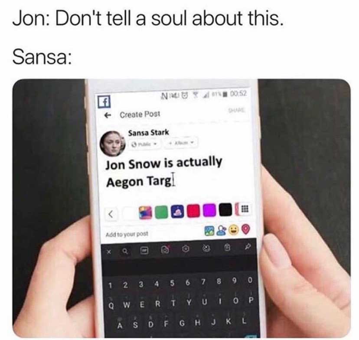Expand the Public audience dropdown

click(145, 144)
